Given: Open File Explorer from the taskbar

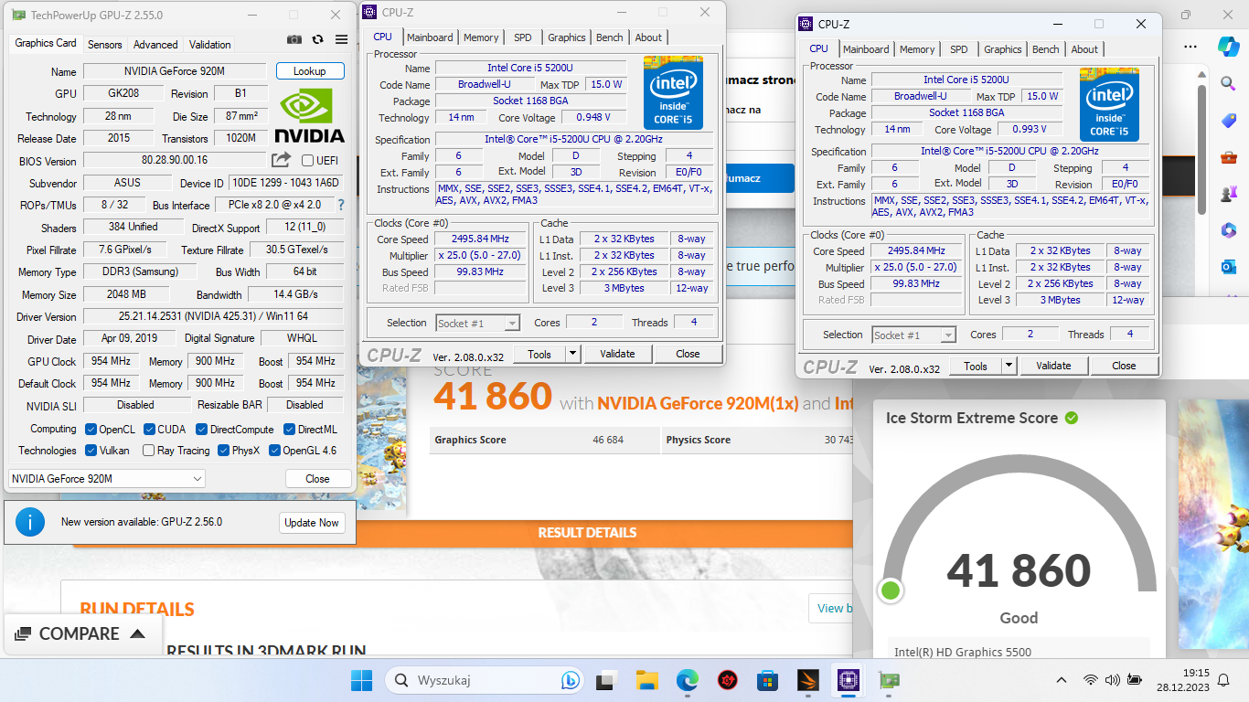Looking at the screenshot, I should [646, 680].
